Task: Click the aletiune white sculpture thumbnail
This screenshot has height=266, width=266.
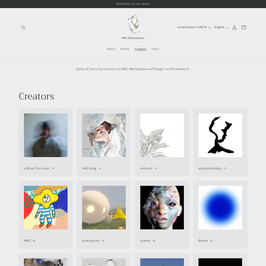Action: (162, 135)
